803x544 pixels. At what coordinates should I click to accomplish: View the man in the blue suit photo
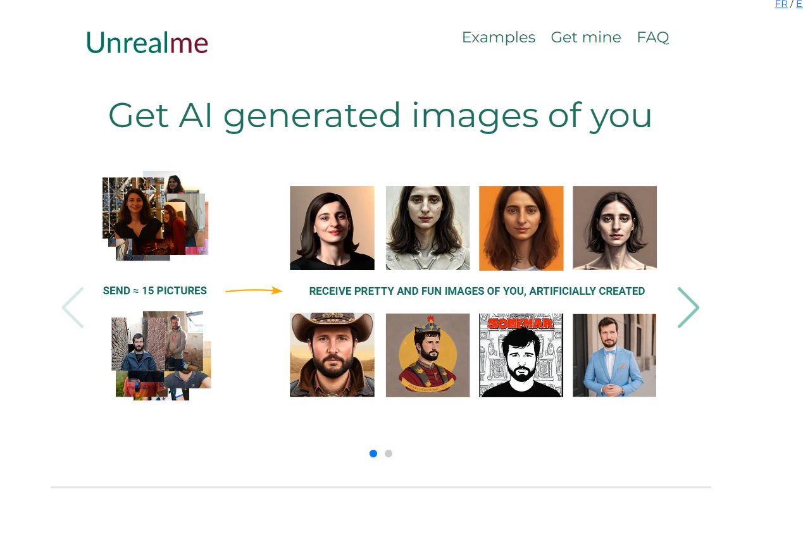[x=614, y=355]
